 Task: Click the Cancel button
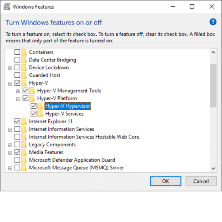pyautogui.click(x=201, y=181)
